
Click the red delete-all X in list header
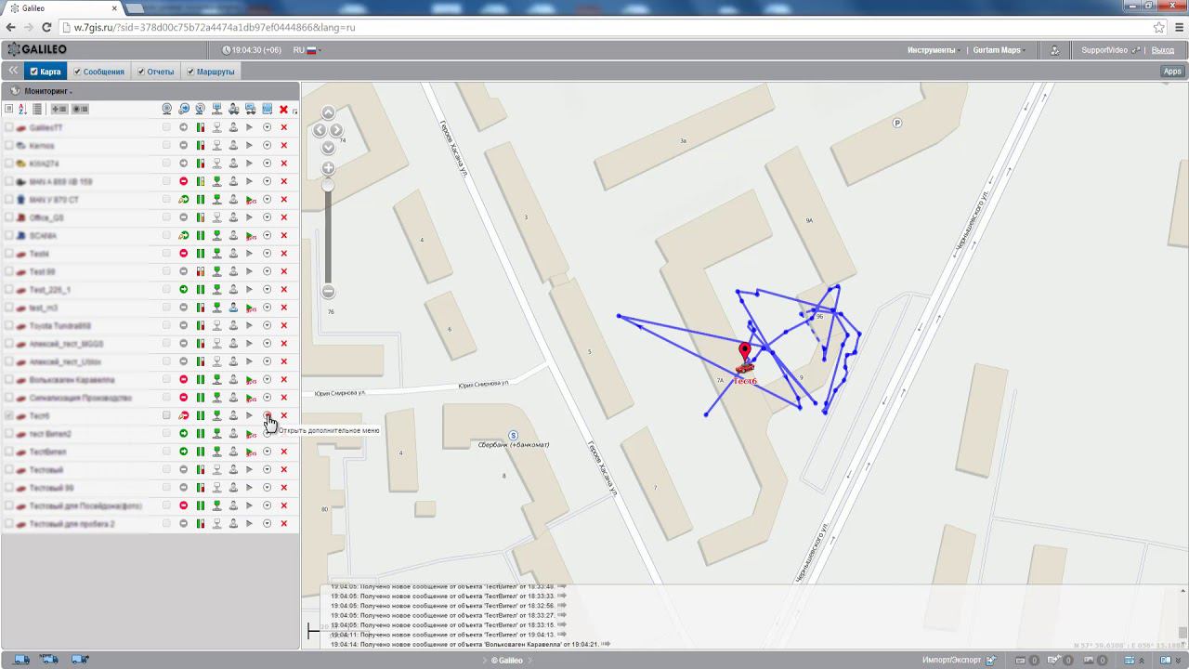(x=283, y=109)
